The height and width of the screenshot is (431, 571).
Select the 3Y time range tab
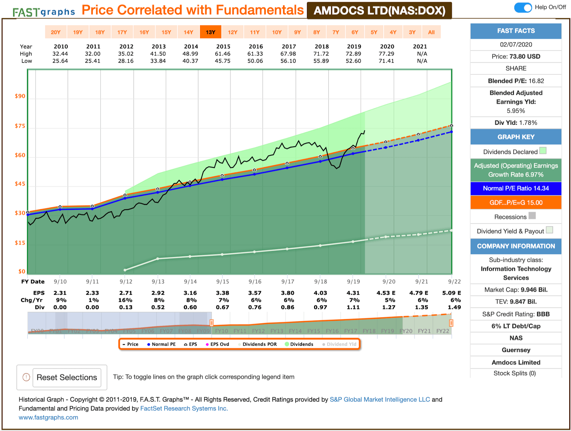pos(412,32)
